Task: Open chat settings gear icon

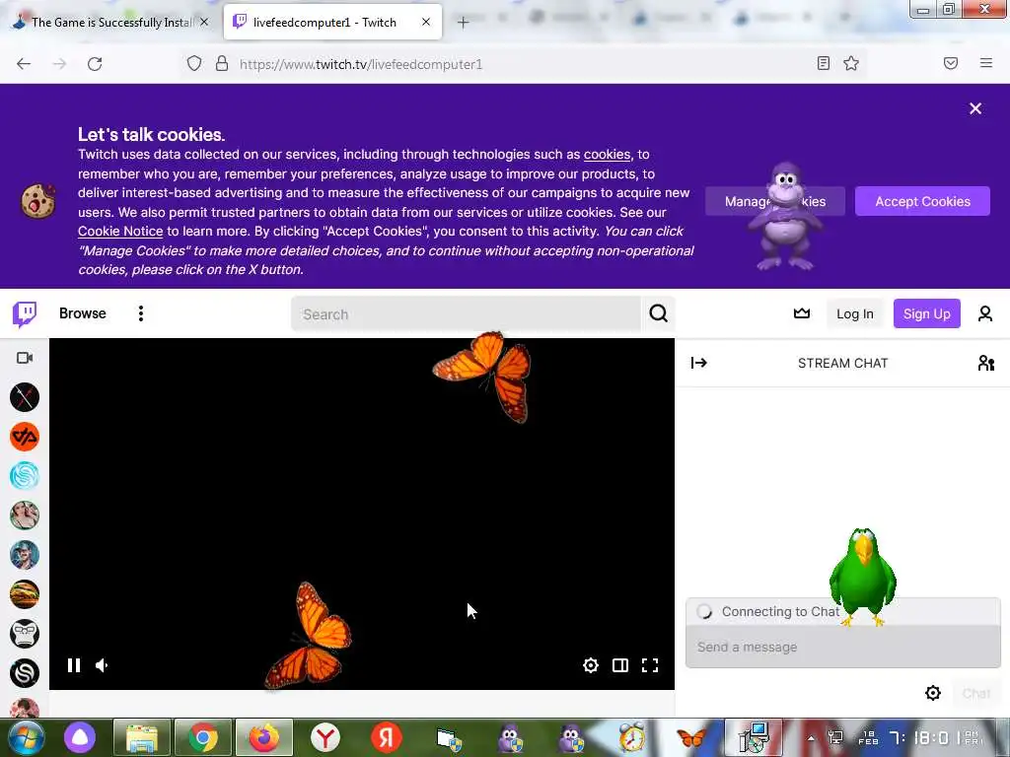Action: coord(933,693)
